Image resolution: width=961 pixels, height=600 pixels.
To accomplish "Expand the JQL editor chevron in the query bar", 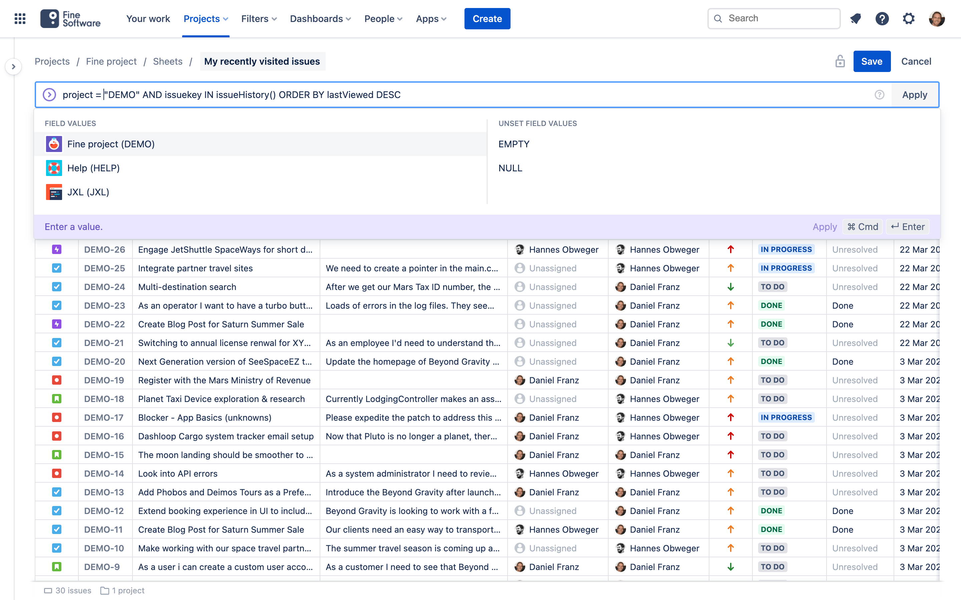I will 49,94.
